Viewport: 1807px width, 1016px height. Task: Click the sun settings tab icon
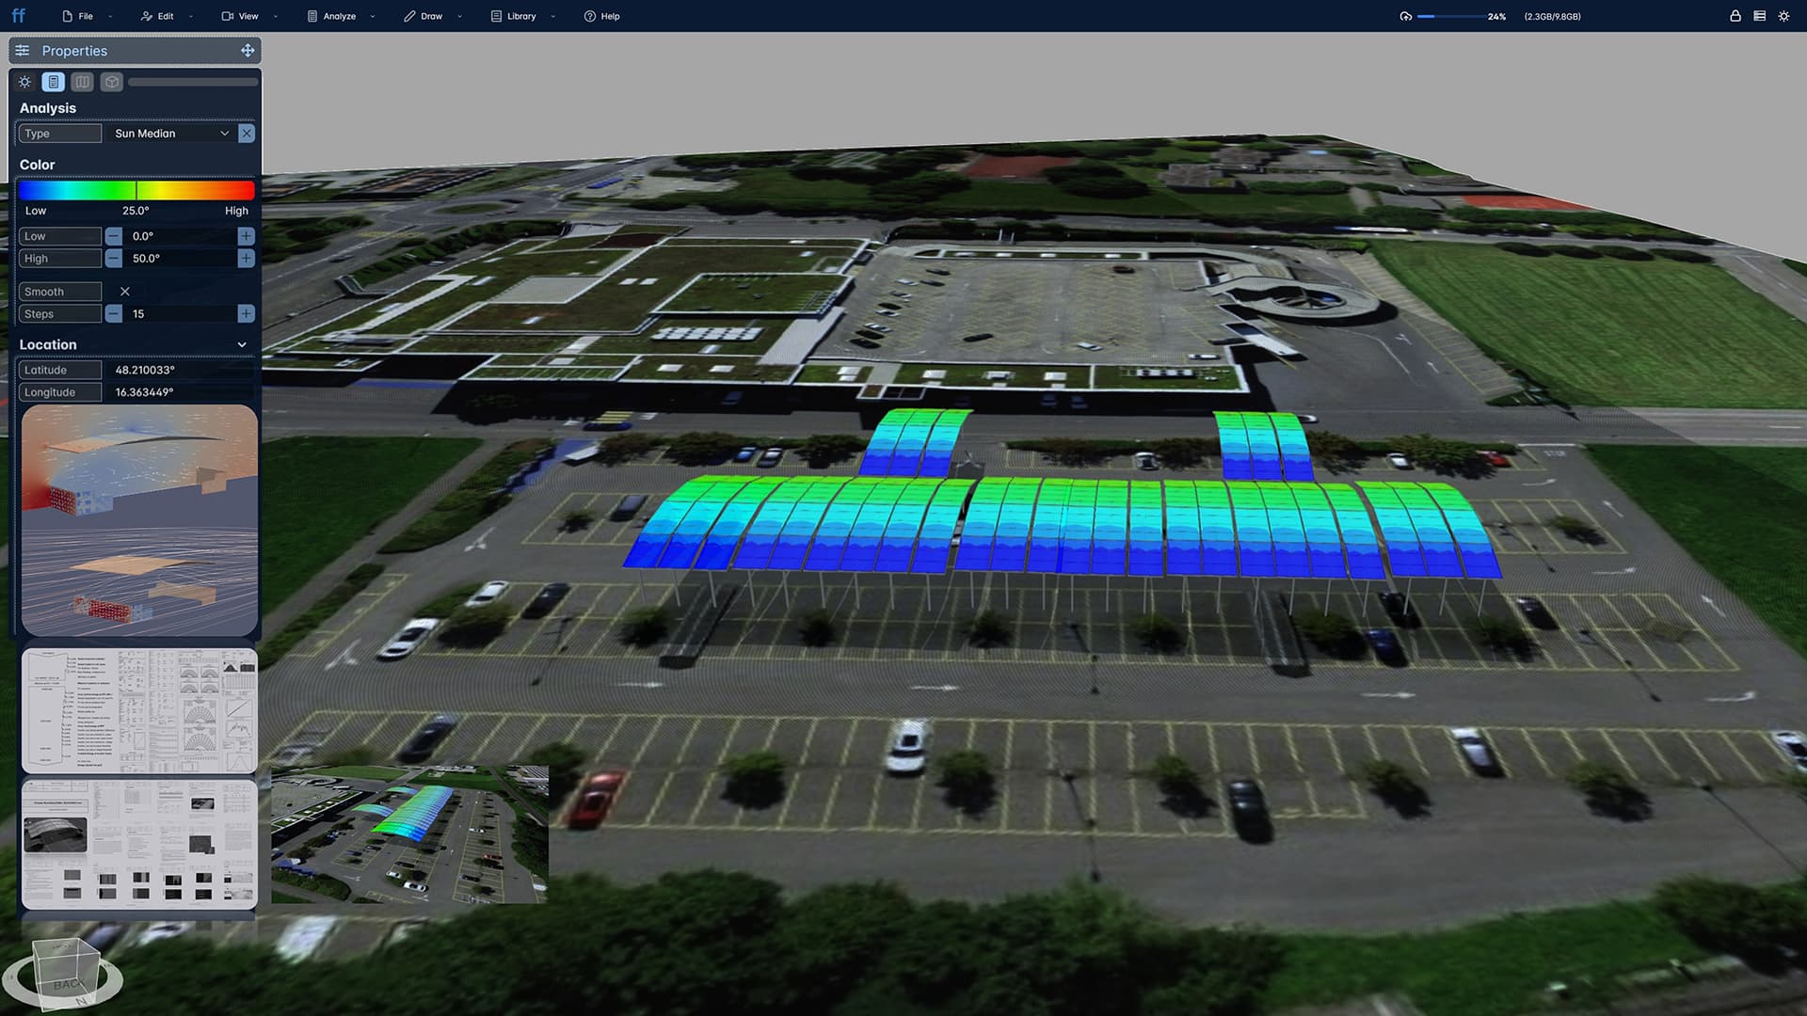click(x=25, y=82)
